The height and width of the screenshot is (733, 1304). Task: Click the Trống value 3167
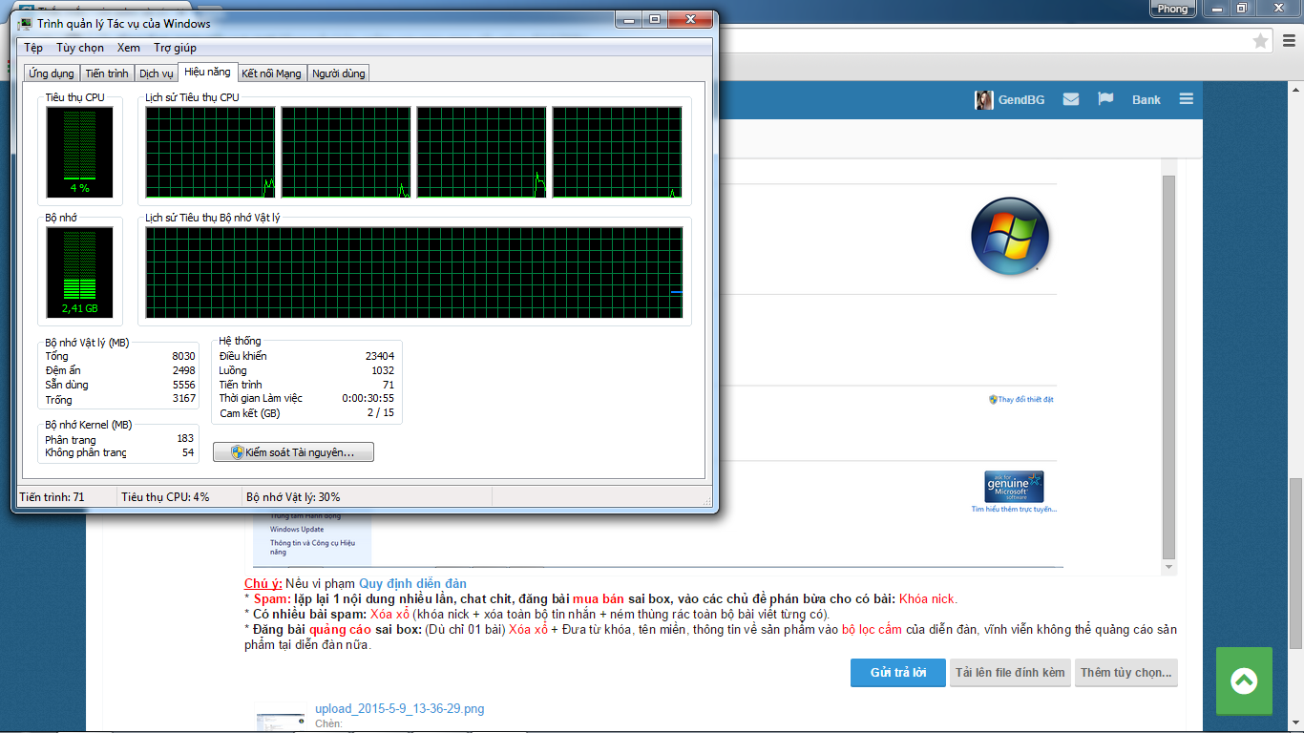(x=183, y=399)
